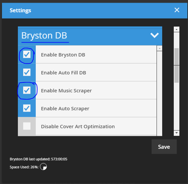This screenshot has height=184, width=188.
Task: Uncheck the Enable Bryston DB checkbox
Action: click(x=27, y=54)
